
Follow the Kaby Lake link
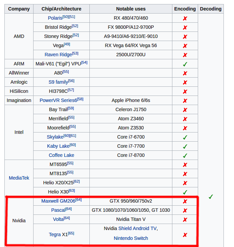[58, 146]
